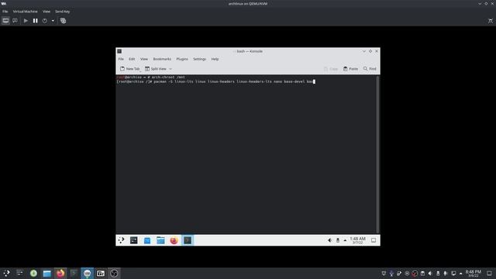The image size is (496, 279).
Task: Expand the Split View dropdown arrow
Action: coord(170,69)
